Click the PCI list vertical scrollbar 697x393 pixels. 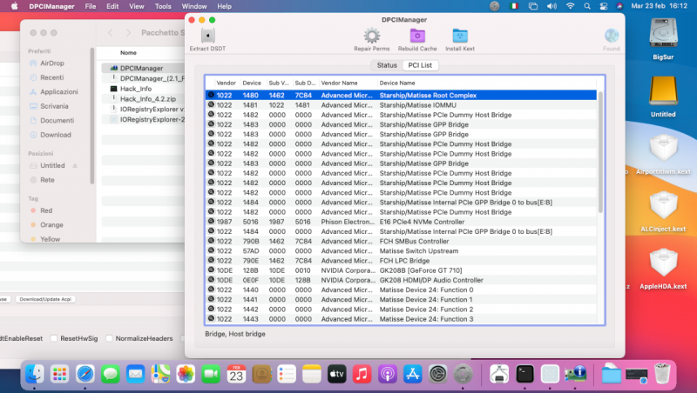click(600, 152)
